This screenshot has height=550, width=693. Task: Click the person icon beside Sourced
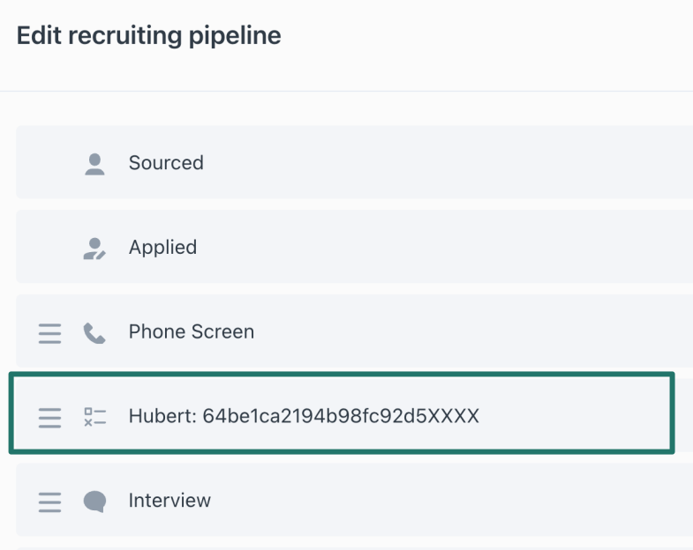click(x=94, y=164)
